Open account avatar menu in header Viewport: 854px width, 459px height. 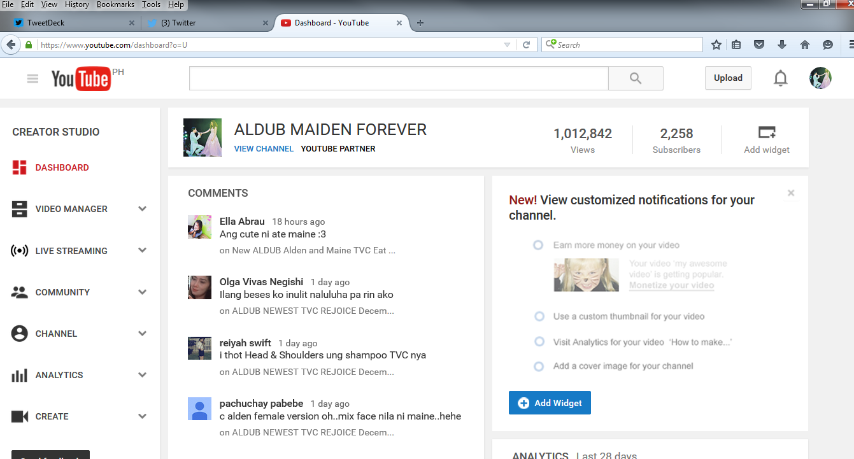point(820,78)
